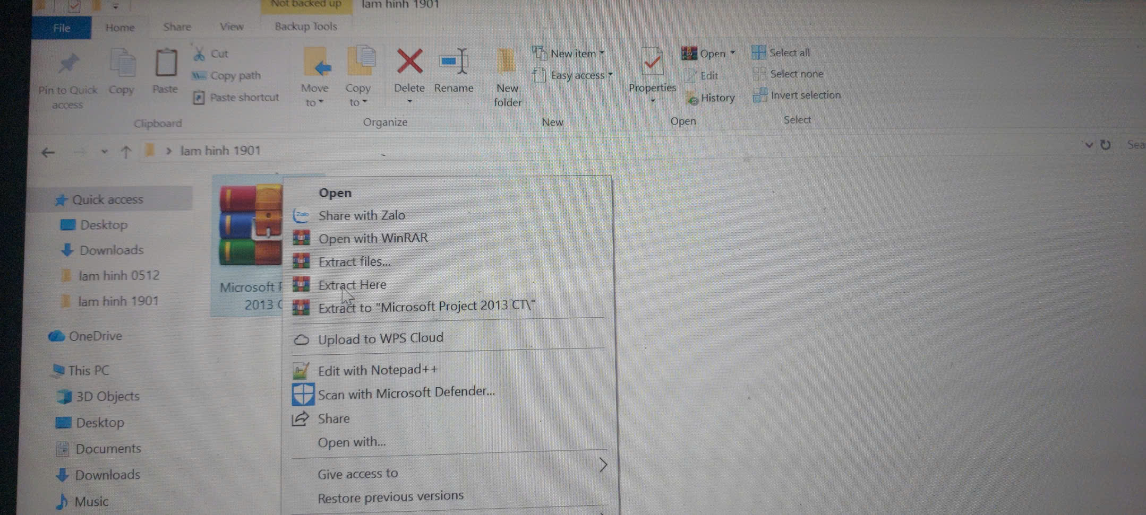Choose Extract Here from context menu

(x=352, y=285)
